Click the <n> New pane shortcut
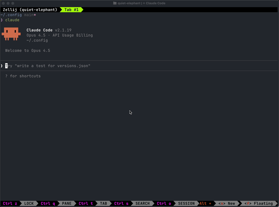 coord(227,204)
